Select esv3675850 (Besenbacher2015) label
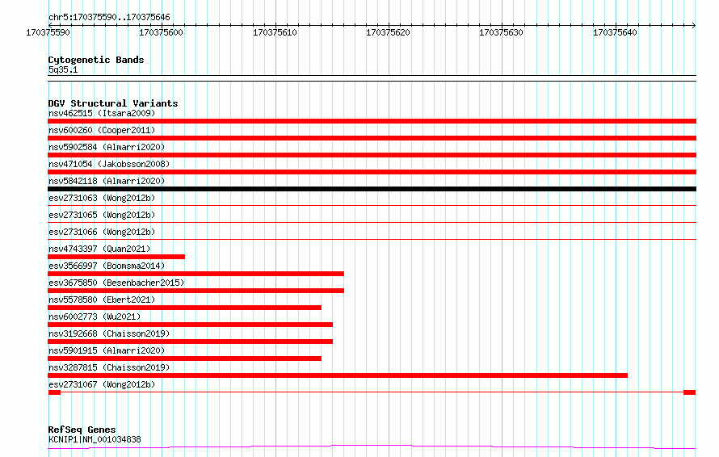This screenshot has width=719, height=457. (116, 283)
